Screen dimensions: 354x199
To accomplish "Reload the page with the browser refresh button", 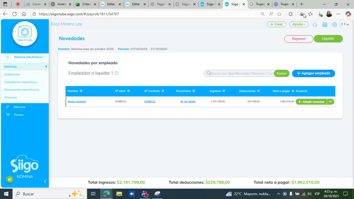I will pos(15,14).
